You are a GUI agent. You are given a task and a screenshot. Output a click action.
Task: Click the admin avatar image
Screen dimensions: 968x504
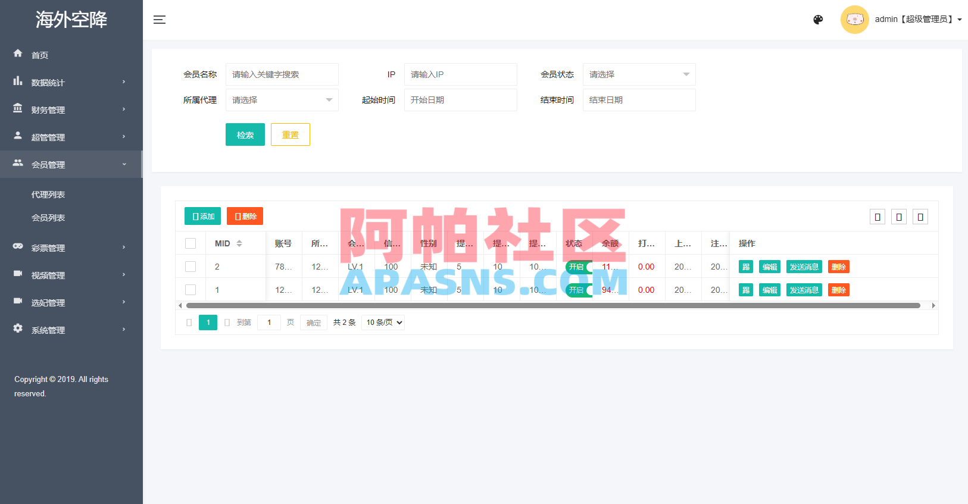(854, 20)
